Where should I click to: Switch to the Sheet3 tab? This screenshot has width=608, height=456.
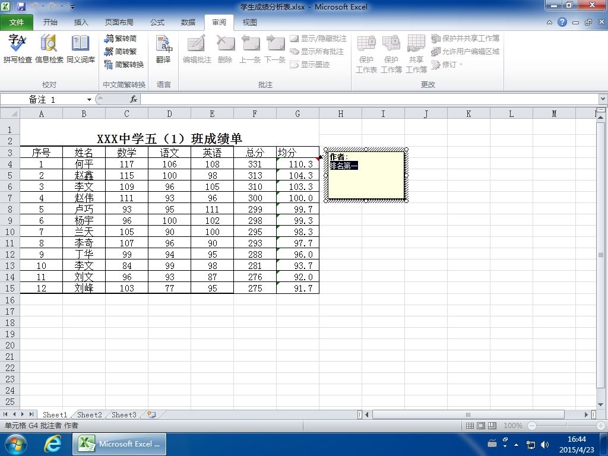123,414
